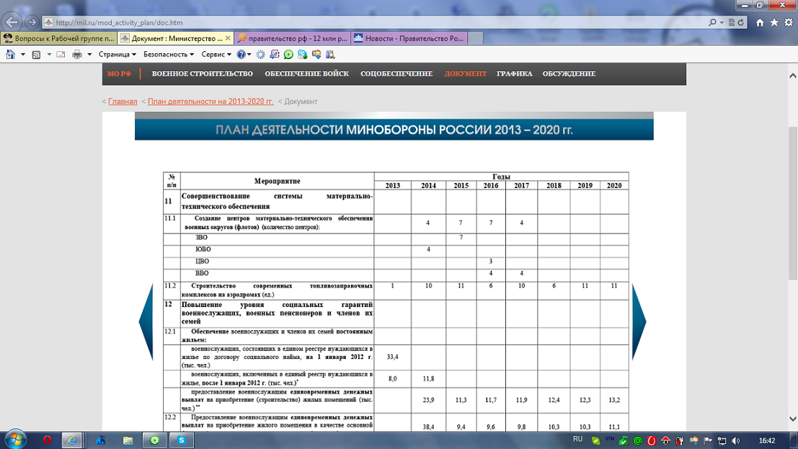798x449 pixels.
Task: Expand the Сервис dropdown menu
Action: tap(216, 55)
